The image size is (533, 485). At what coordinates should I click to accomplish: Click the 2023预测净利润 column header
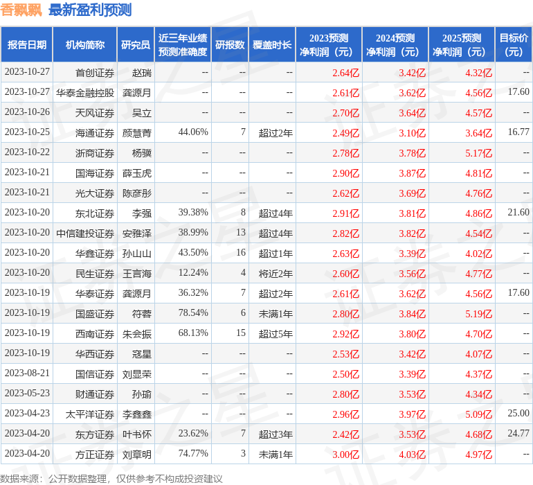click(329, 44)
